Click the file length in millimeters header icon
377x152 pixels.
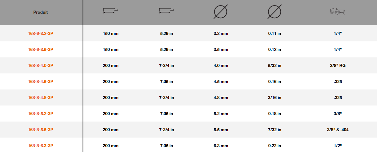click(x=110, y=11)
